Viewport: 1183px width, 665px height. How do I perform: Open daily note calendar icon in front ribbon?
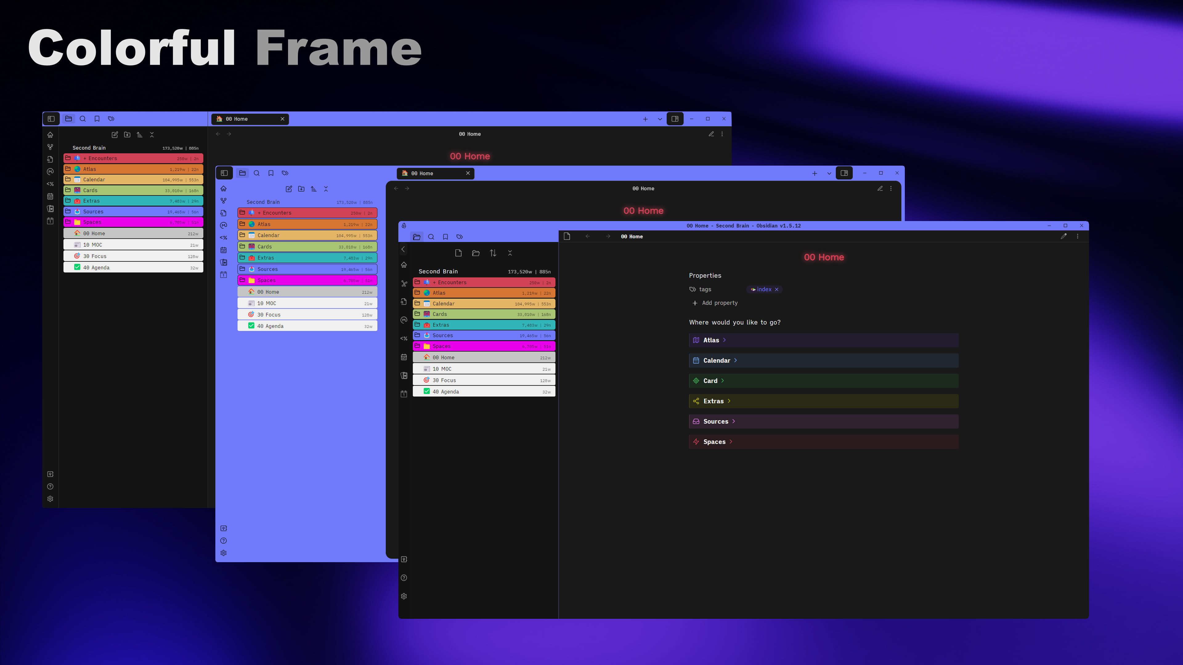(x=404, y=357)
